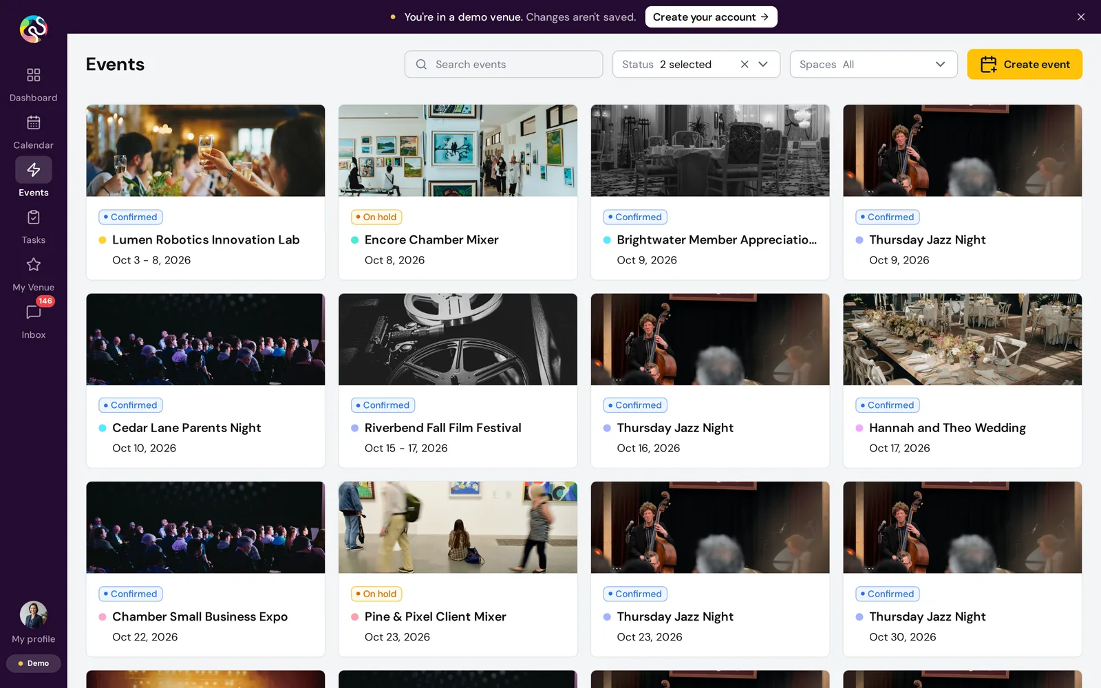Open Encore Chamber Mixer gallery thumbnail
This screenshot has height=688, width=1101.
[458, 151]
